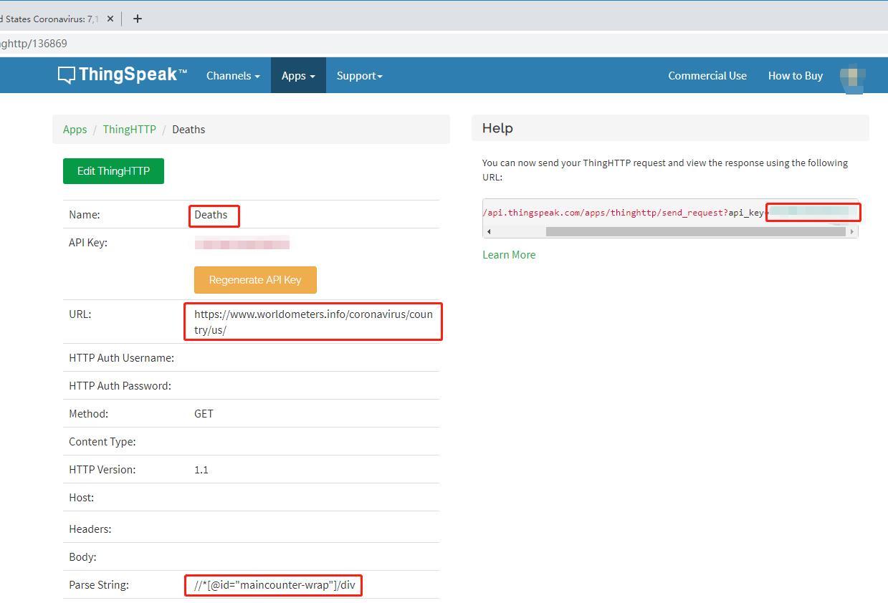Click Regenerate API Key button
The image size is (888, 603).
pyautogui.click(x=255, y=280)
